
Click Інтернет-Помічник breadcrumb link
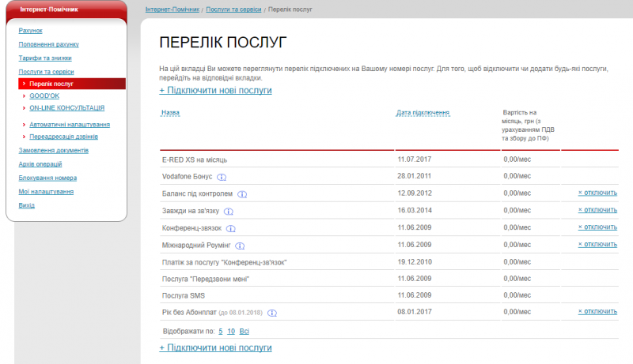click(172, 9)
